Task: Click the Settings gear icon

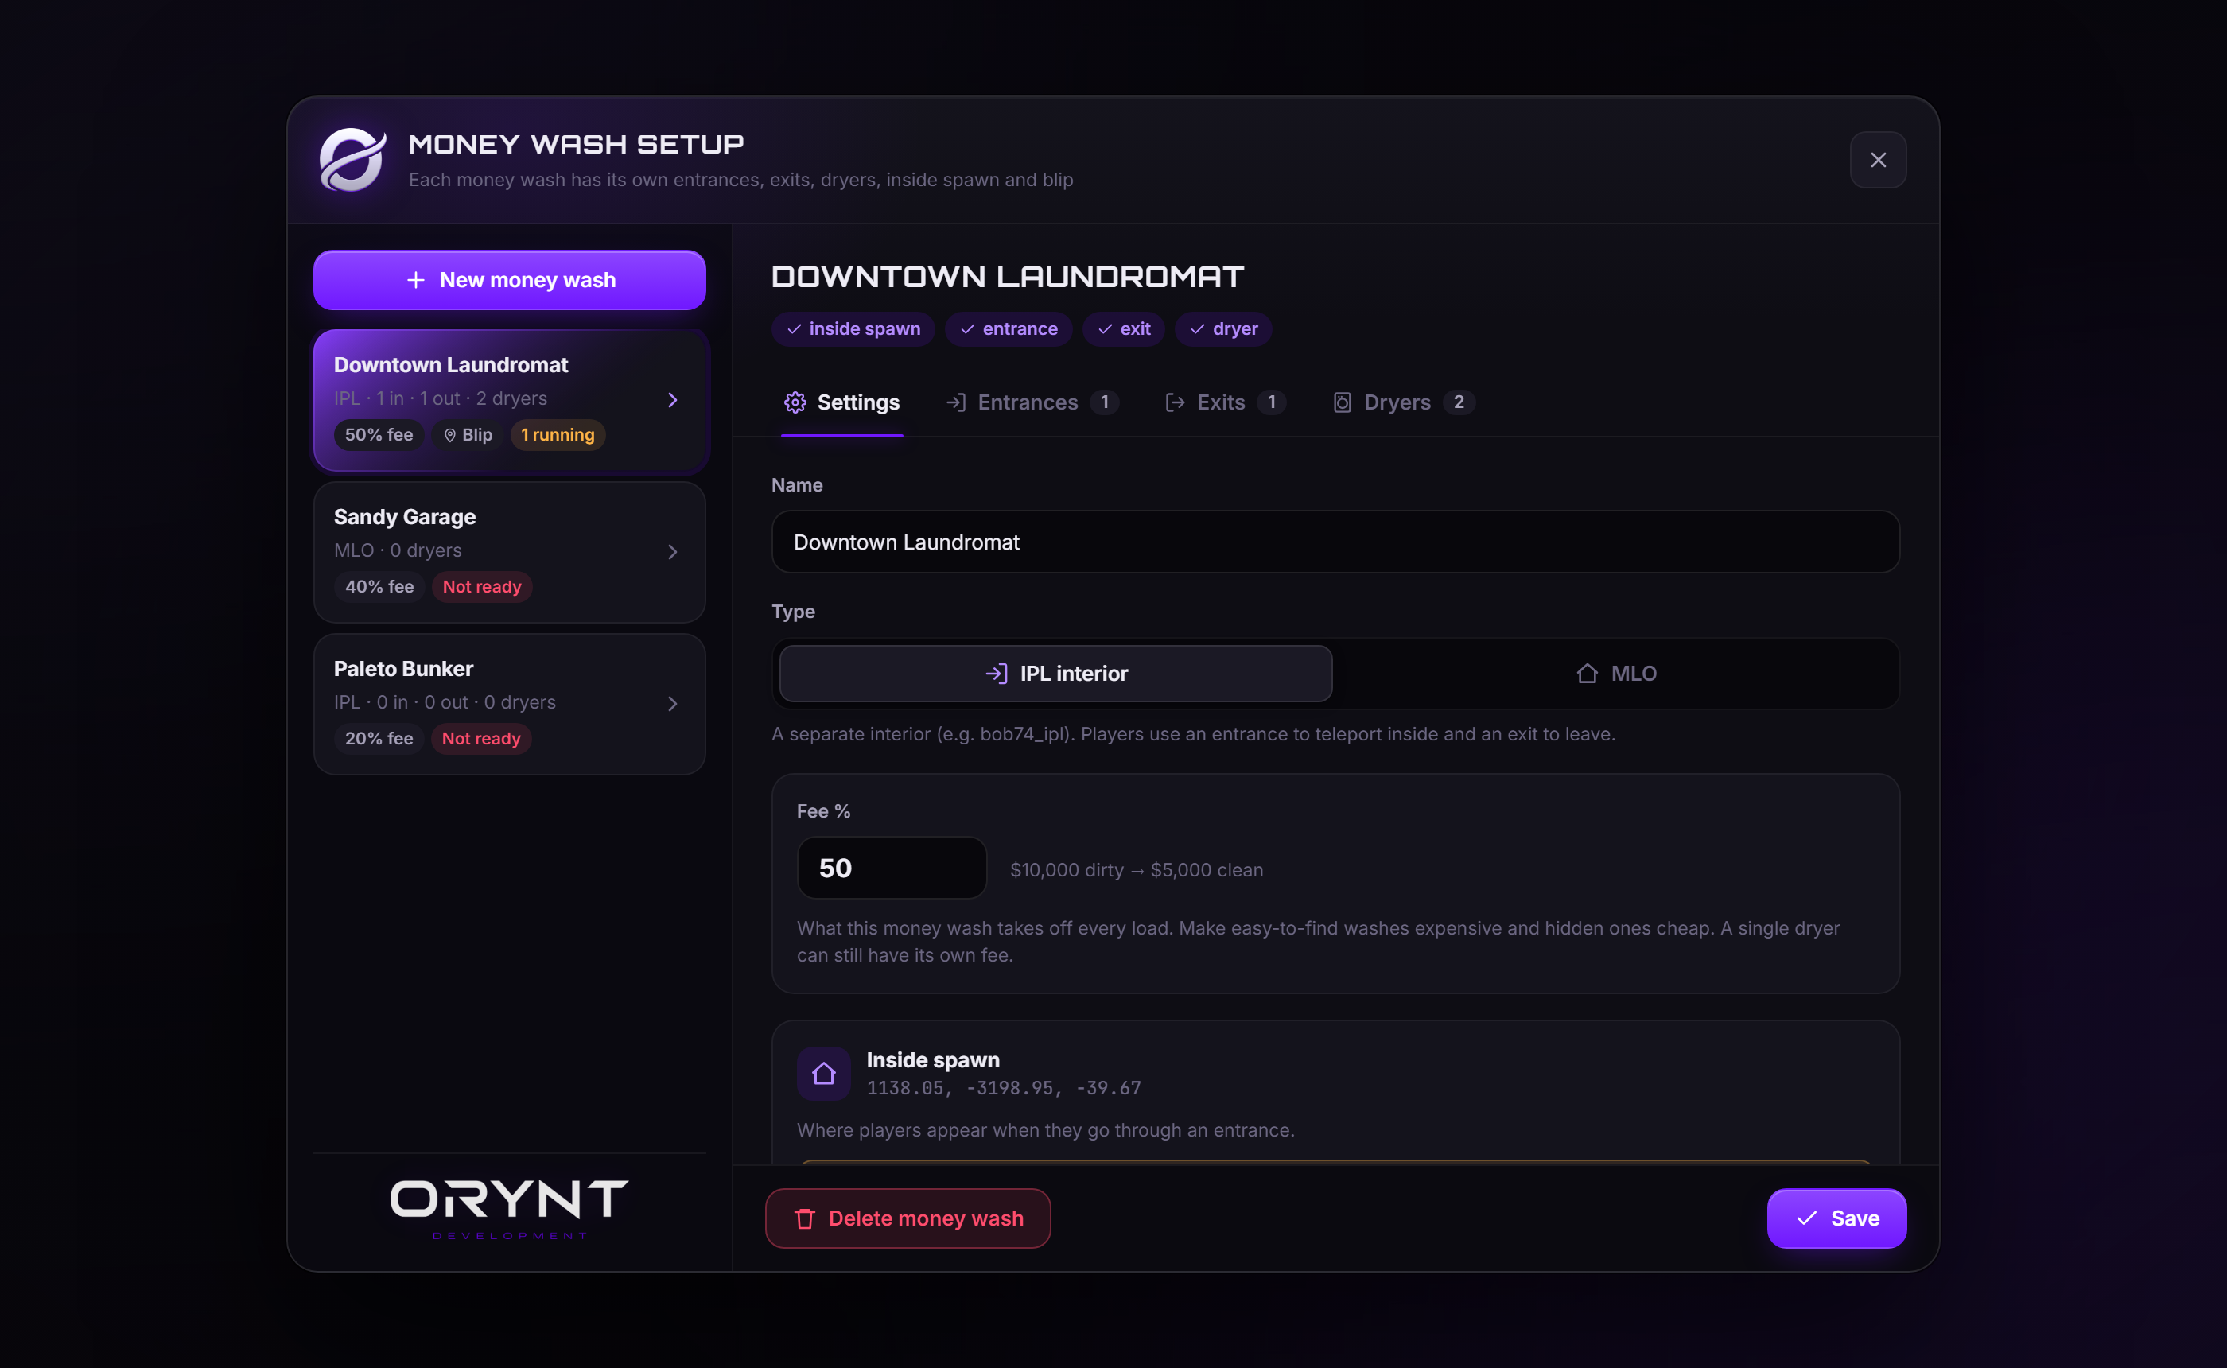Action: click(795, 402)
